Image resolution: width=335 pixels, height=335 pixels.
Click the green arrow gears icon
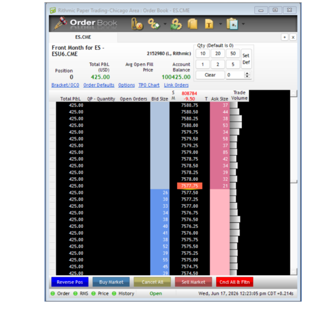[x=176, y=24]
